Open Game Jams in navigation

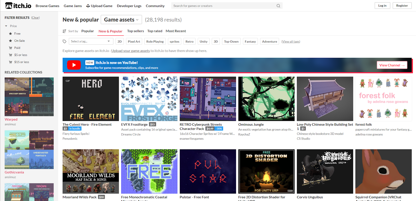73,6
